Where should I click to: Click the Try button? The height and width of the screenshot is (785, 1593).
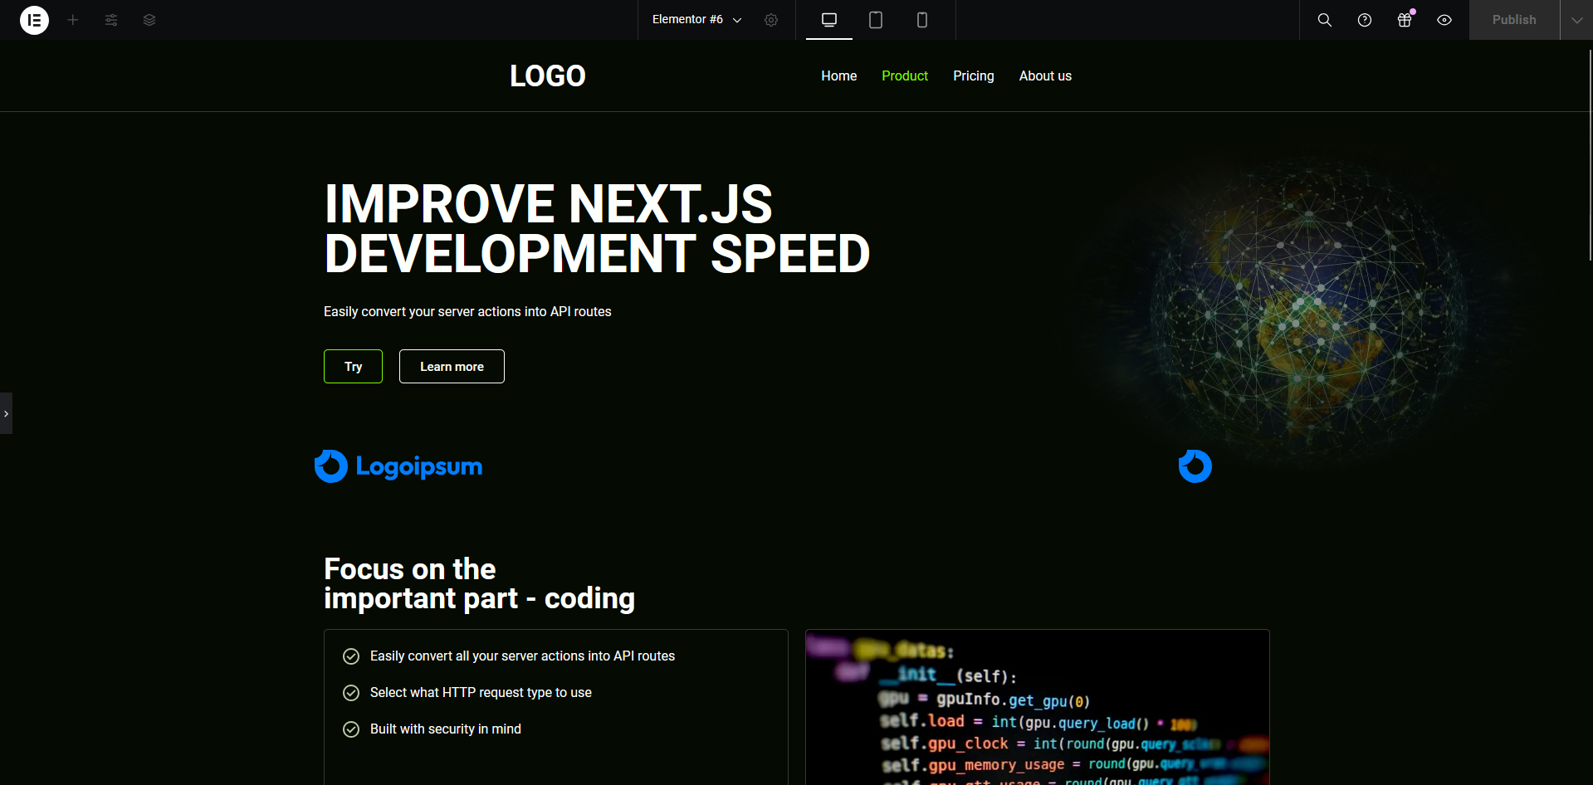(353, 366)
